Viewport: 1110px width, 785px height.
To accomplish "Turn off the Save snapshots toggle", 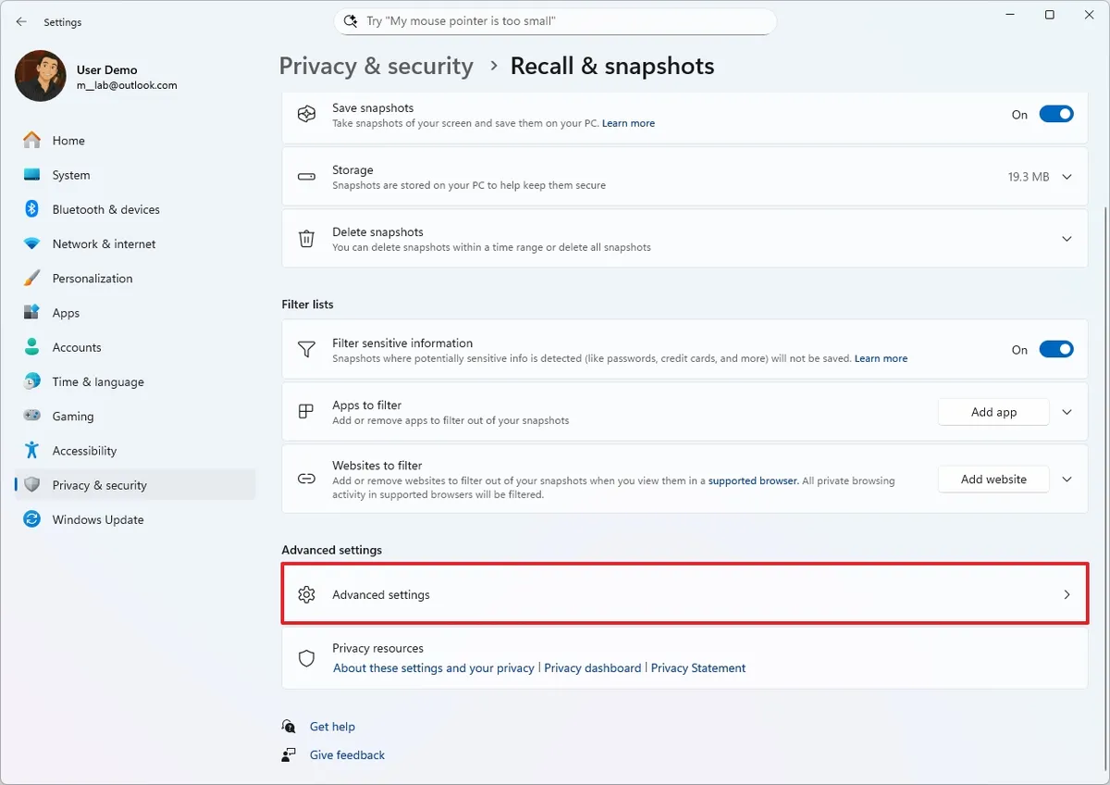I will (x=1055, y=115).
